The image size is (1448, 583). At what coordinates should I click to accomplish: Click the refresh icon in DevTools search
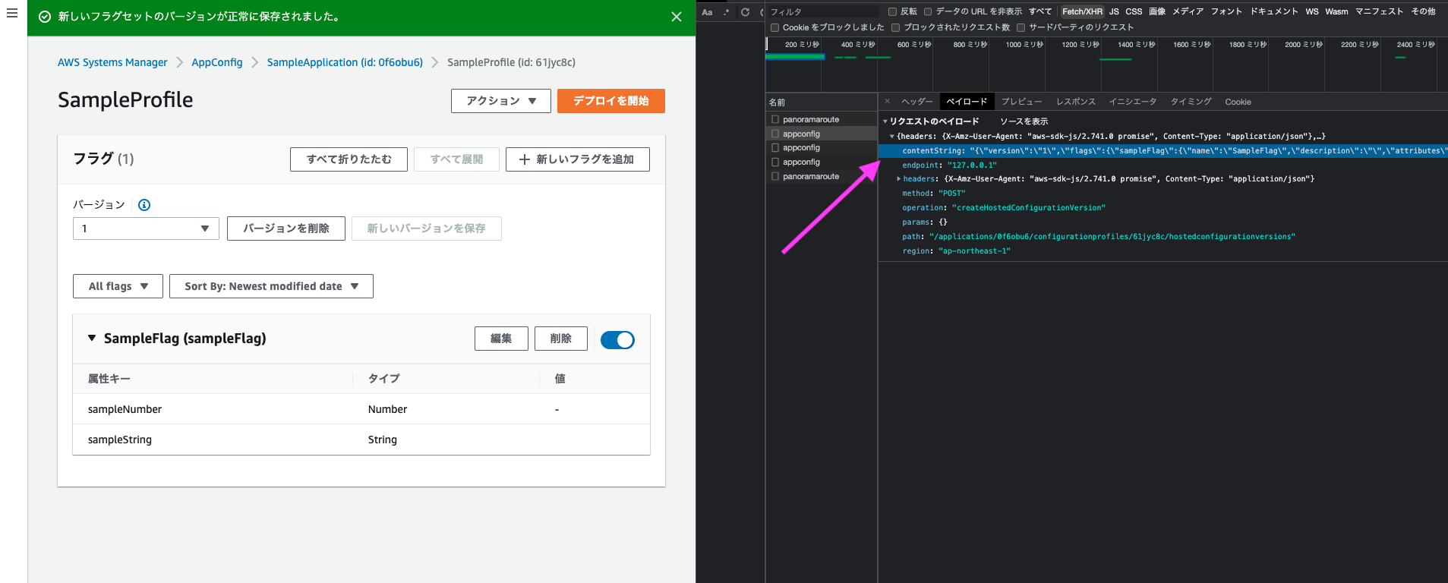(745, 12)
